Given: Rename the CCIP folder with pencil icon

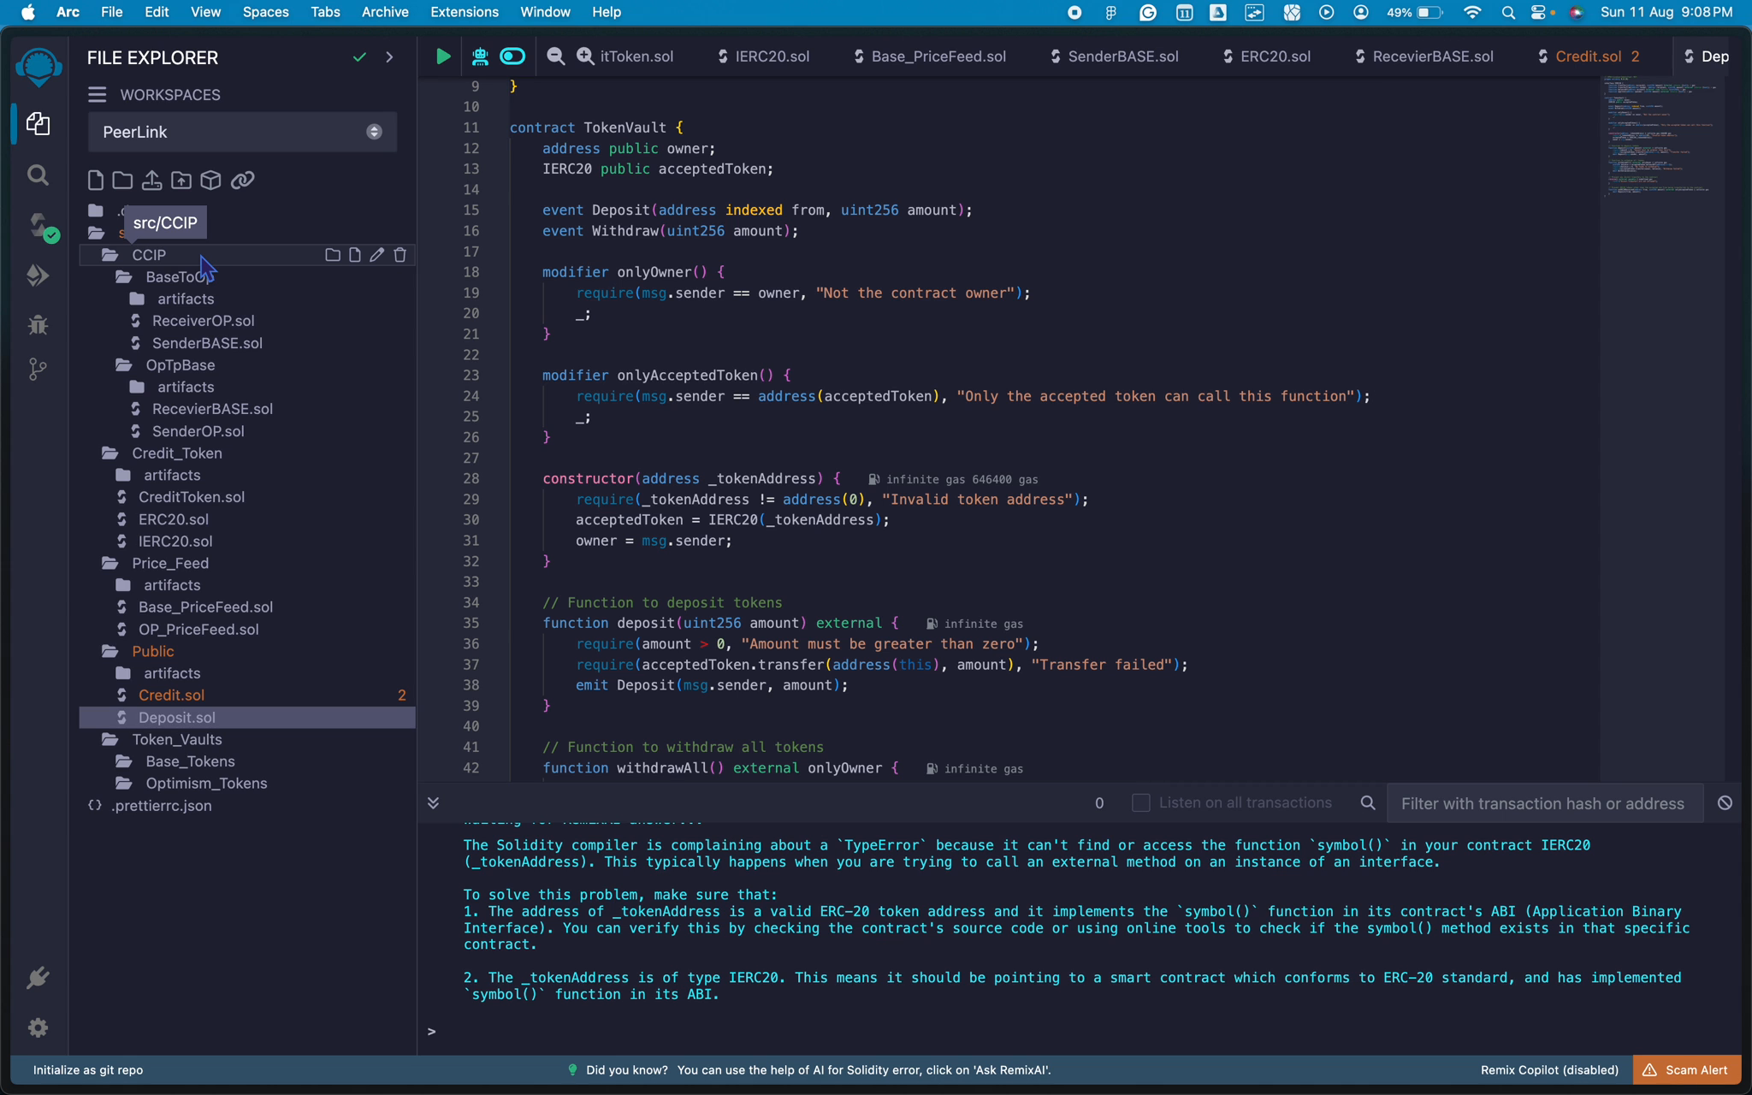Looking at the screenshot, I should (x=376, y=255).
